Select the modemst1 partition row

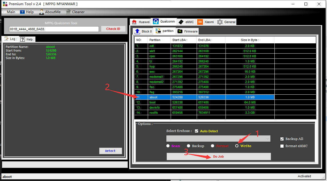click(x=204, y=77)
